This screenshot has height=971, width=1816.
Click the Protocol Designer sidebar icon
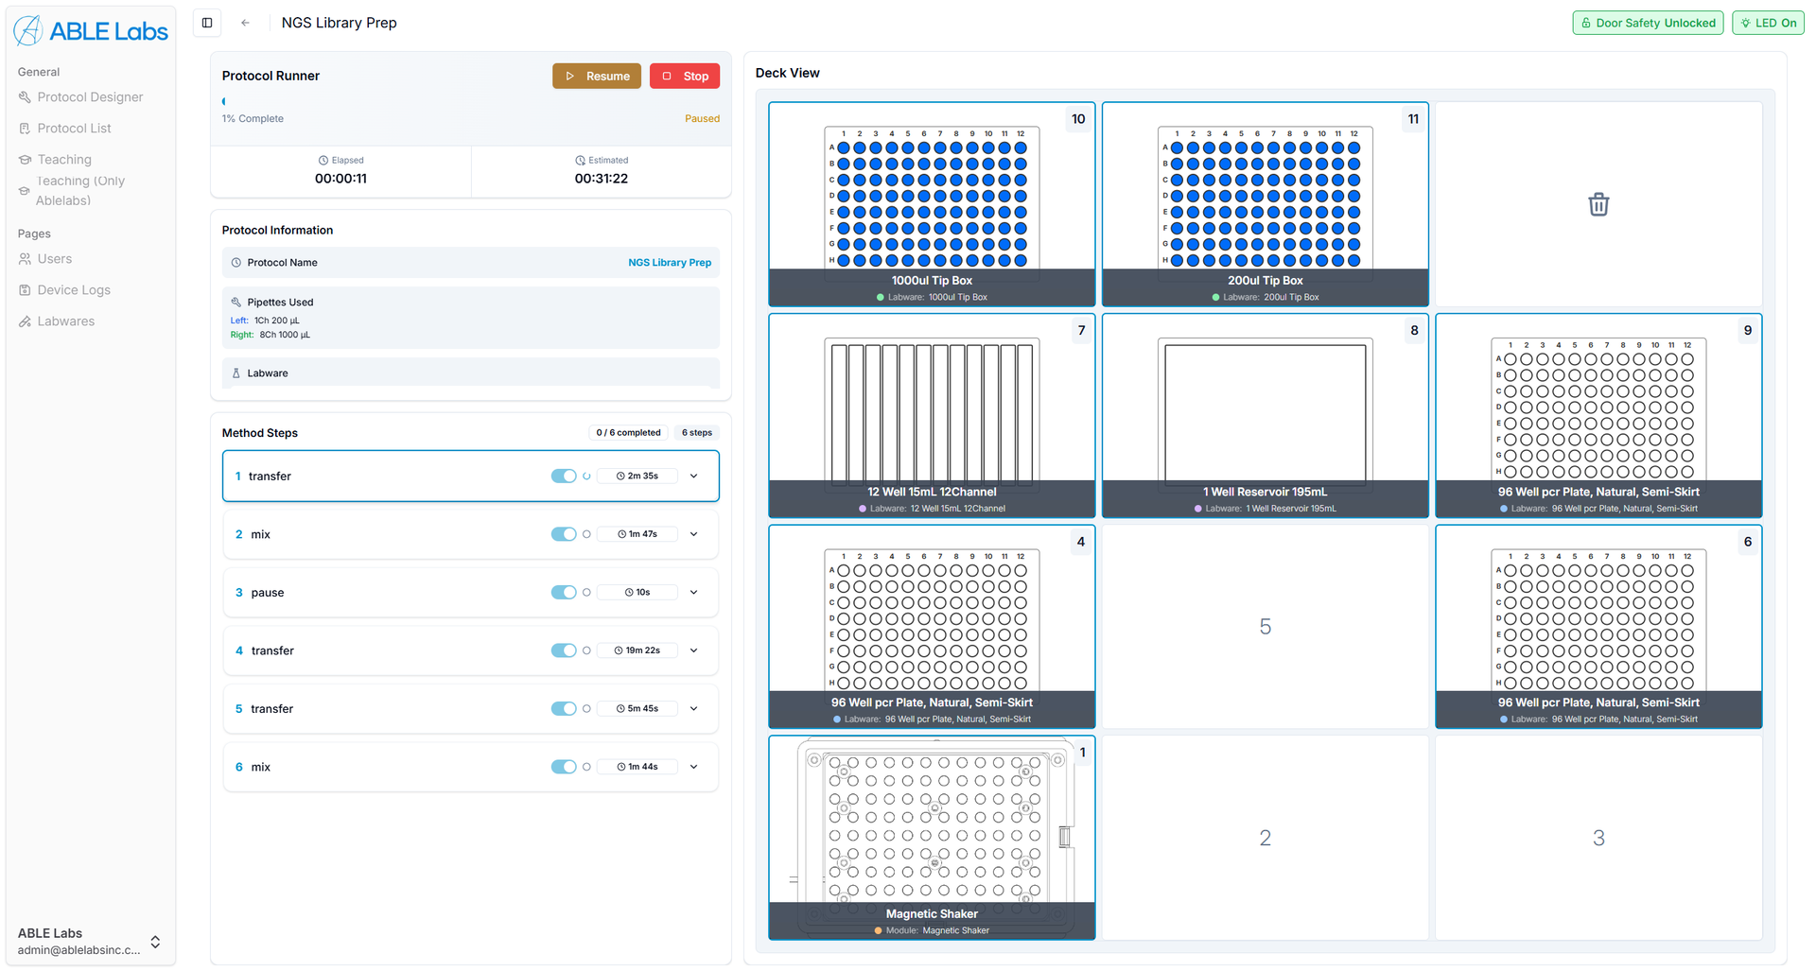tap(25, 97)
